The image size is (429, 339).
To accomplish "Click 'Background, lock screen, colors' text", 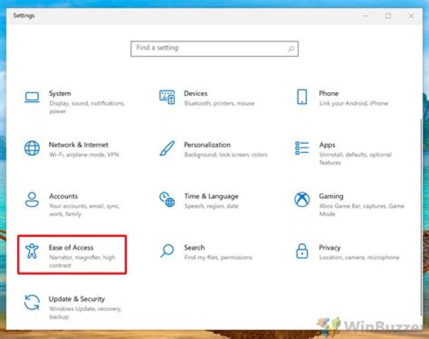I will 226,155.
